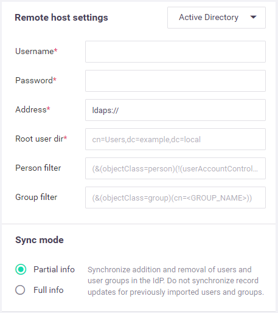Click the Address field containing ldaps://
This screenshot has height=313, width=278.
click(x=175, y=110)
